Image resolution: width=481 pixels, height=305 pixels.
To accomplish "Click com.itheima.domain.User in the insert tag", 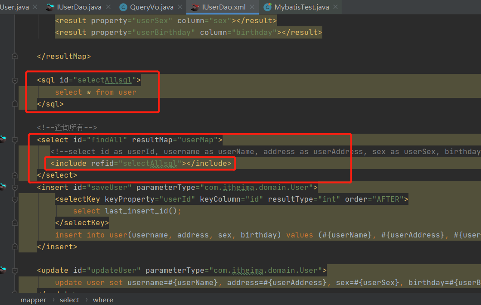I will pos(257,187).
